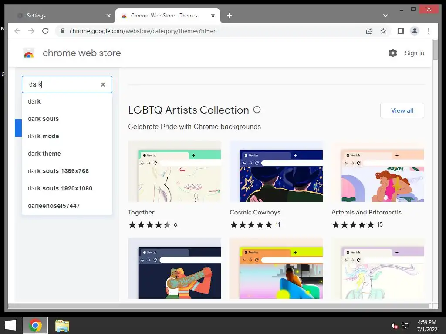
Task: Clear the search box text
Action: click(103, 84)
